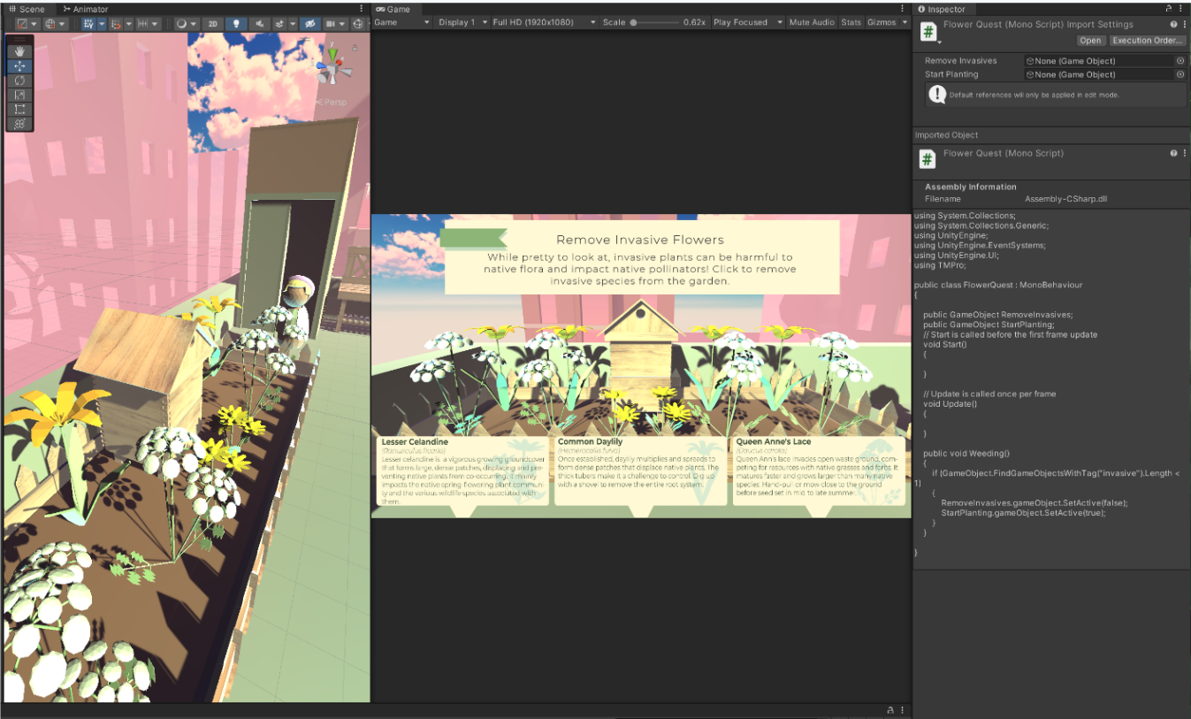Click the tool handle pivot position icon
Viewport: 1191px width, 719px height.
[23, 24]
